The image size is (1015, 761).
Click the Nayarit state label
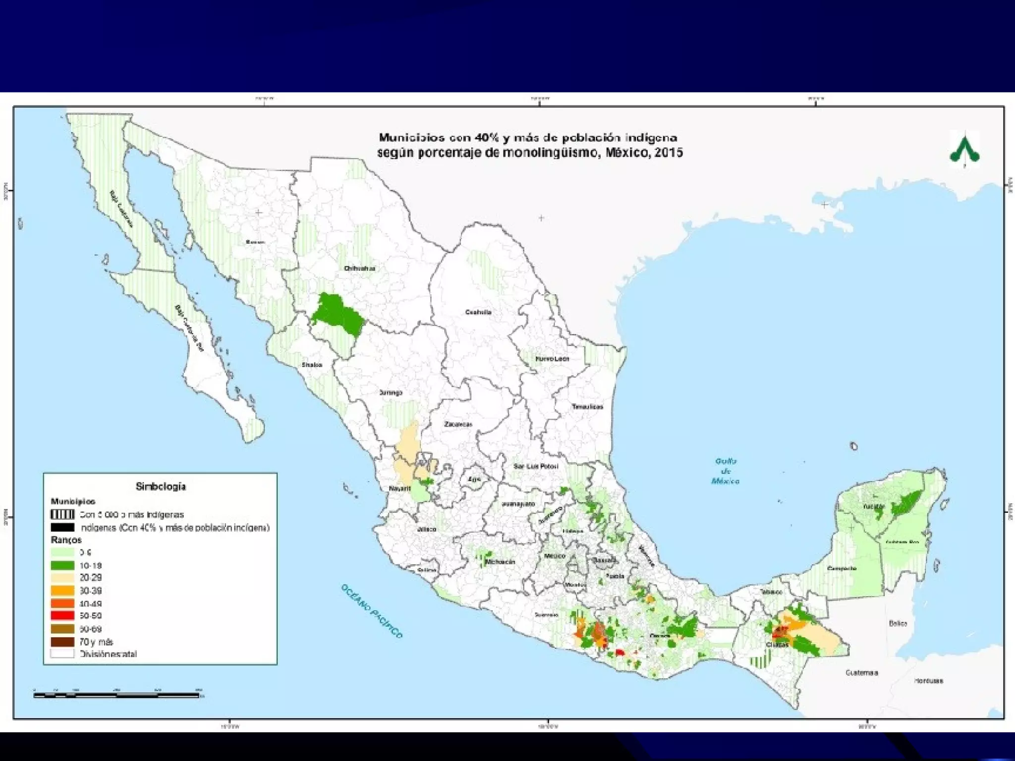[x=399, y=488]
